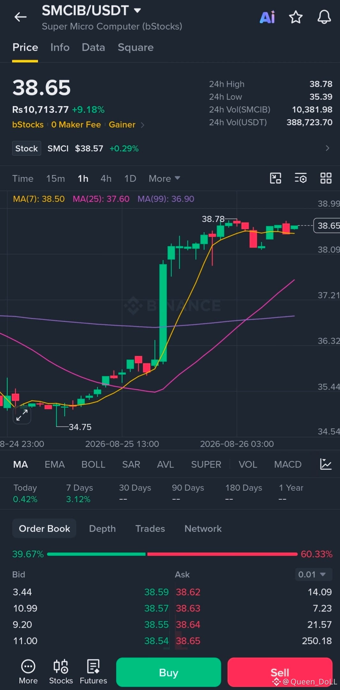This screenshot has width=340, height=690.
Task: Toggle the SAR indicator
Action: click(x=131, y=464)
